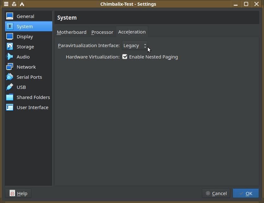Toggle the Enable Nested Paging checkbox
This screenshot has height=203, width=264.
pos(125,57)
